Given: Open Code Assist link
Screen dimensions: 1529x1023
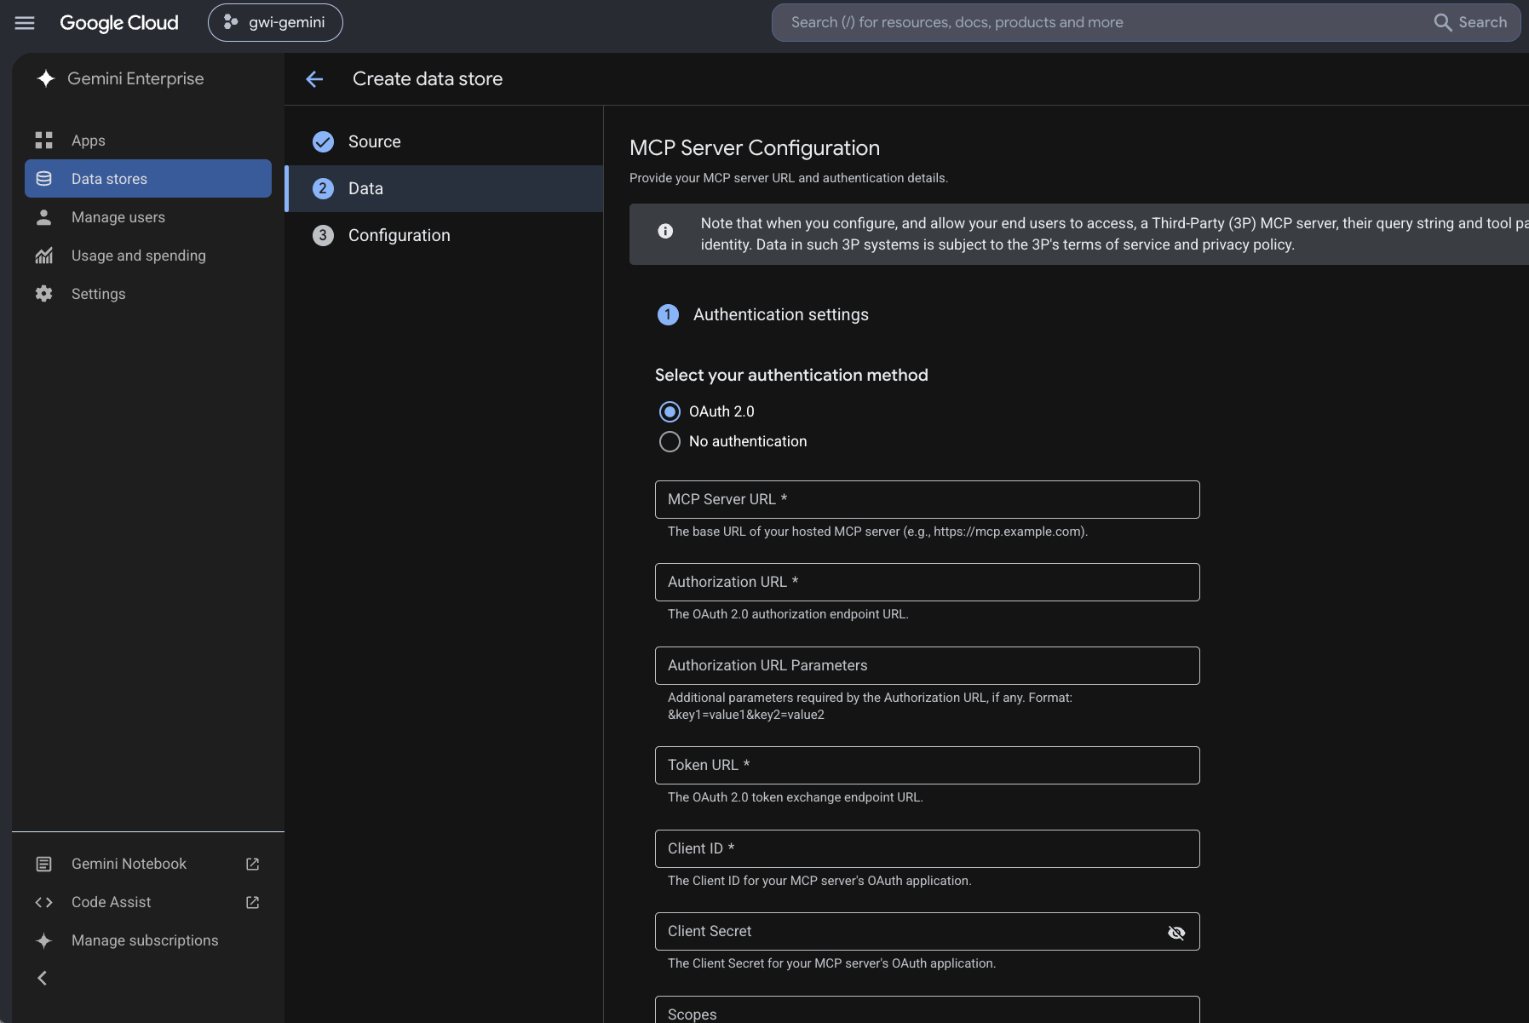Looking at the screenshot, I should tap(148, 902).
